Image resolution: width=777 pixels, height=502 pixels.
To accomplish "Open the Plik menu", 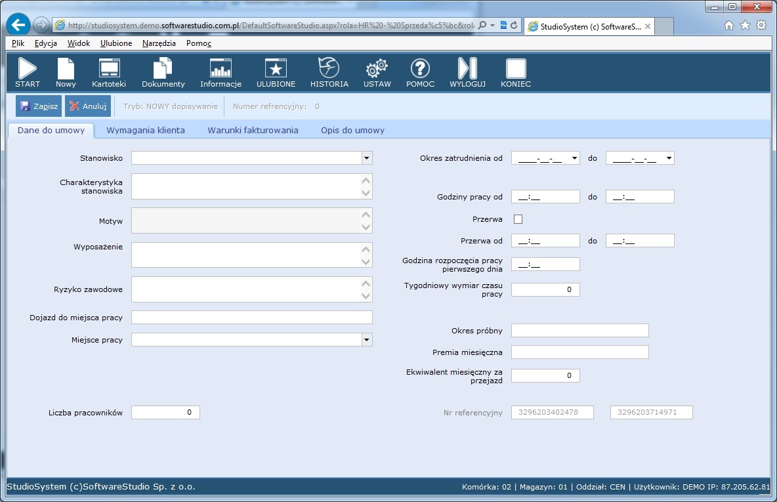I will coord(18,43).
